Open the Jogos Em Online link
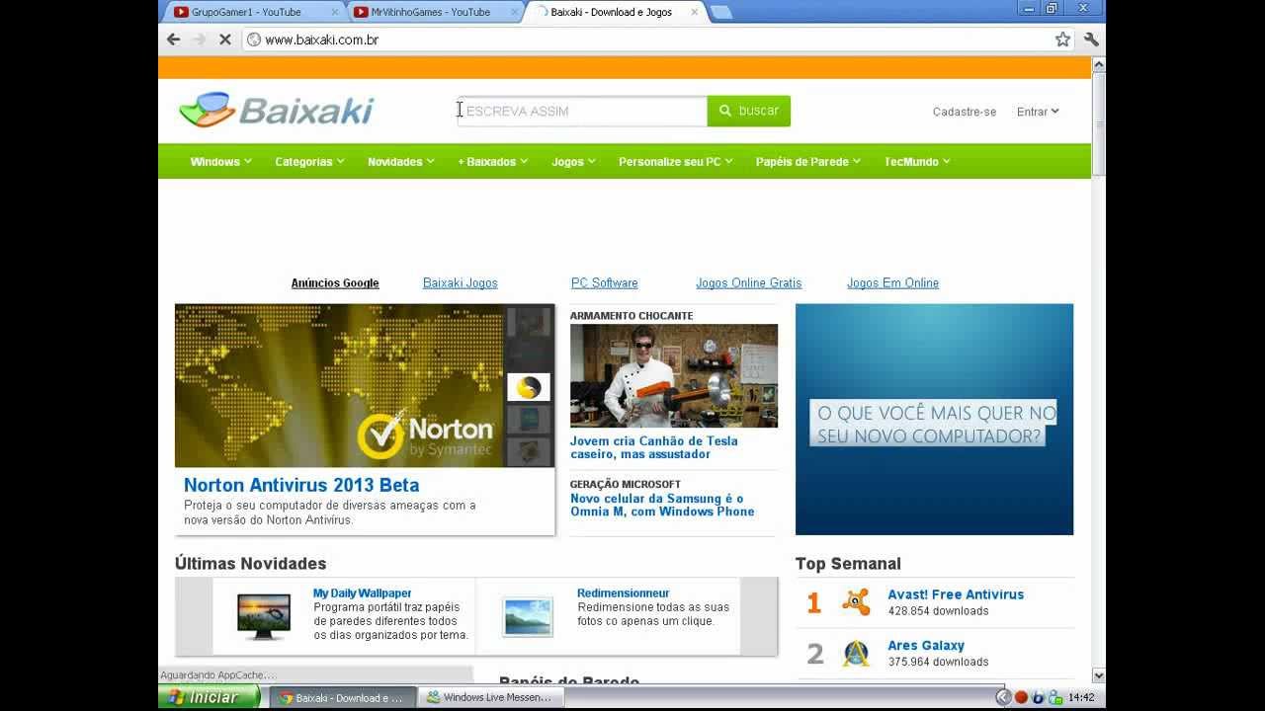The height and width of the screenshot is (711, 1265). coord(892,282)
